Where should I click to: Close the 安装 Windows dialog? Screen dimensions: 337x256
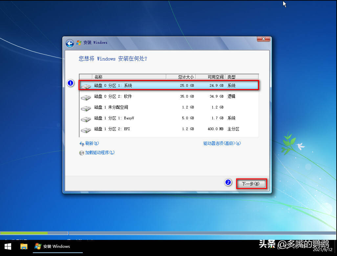(x=263, y=39)
